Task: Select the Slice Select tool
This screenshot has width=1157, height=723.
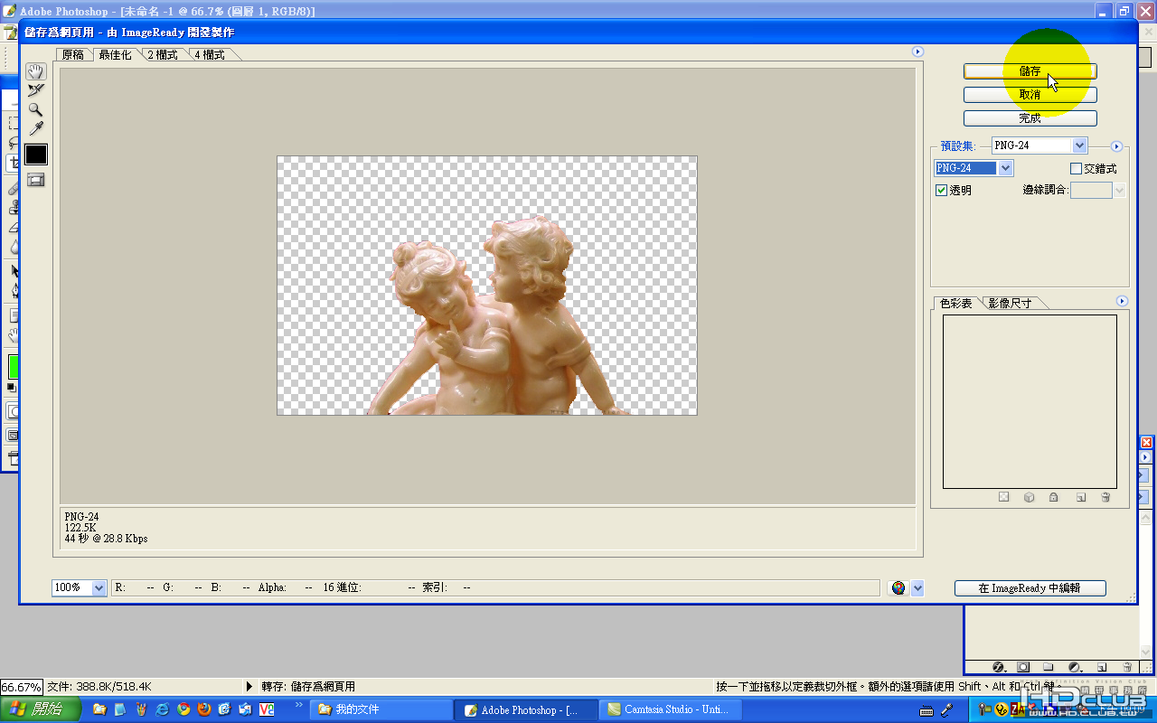Action: click(x=36, y=90)
